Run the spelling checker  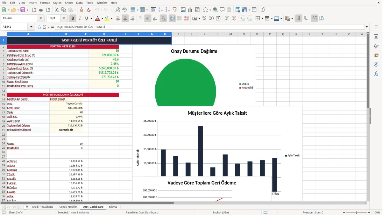(x=125, y=10)
